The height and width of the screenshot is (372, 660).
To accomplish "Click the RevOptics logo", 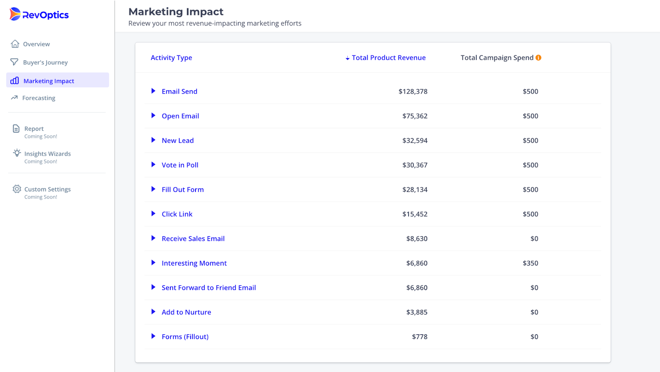I will [x=39, y=14].
